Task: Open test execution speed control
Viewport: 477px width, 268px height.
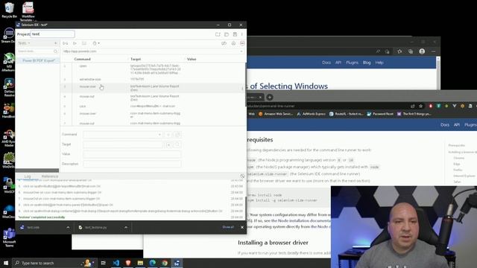Action: point(96,43)
